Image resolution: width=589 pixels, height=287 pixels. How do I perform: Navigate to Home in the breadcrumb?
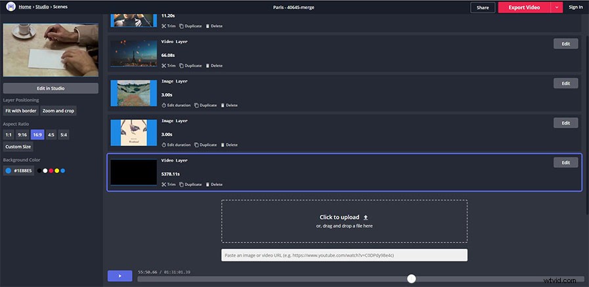coord(25,7)
